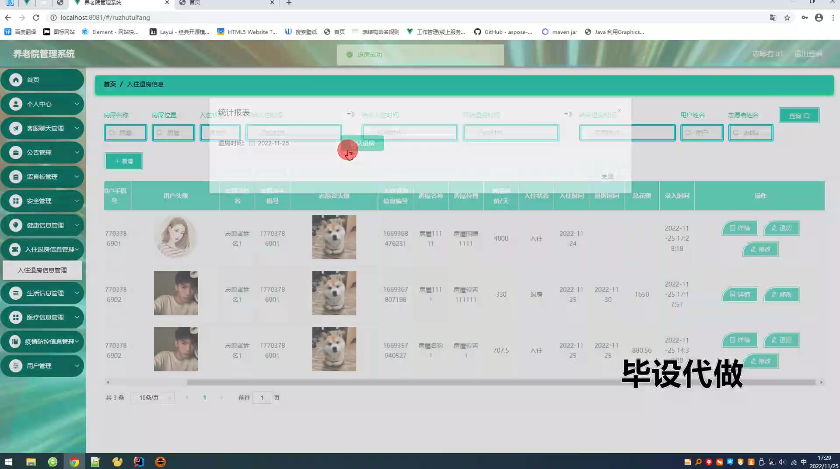This screenshot has height=469, width=840.
Task: Open 首页 in the sidebar
Action: coord(42,80)
